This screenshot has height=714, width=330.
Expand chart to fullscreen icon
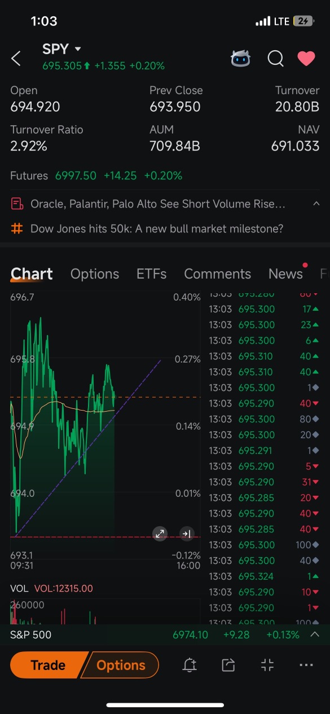pyautogui.click(x=160, y=534)
